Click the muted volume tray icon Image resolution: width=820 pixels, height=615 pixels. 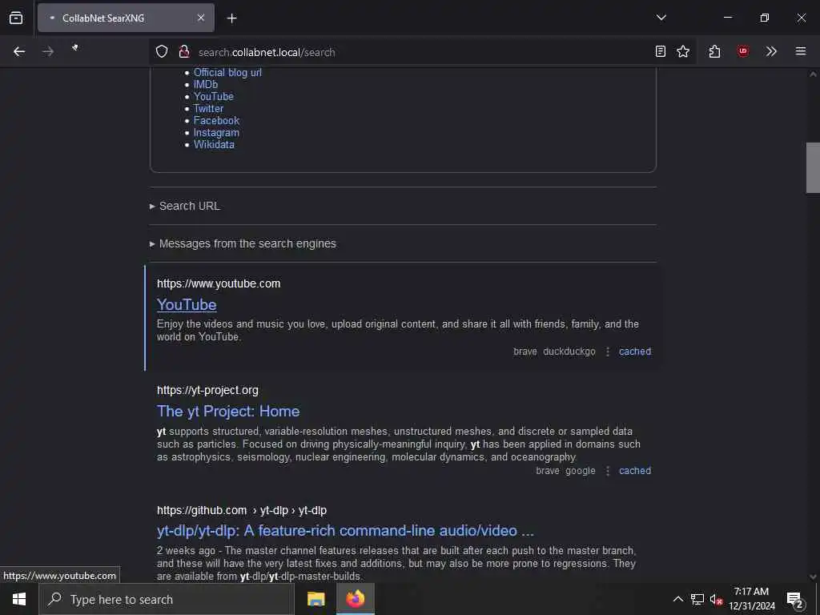[716, 599]
